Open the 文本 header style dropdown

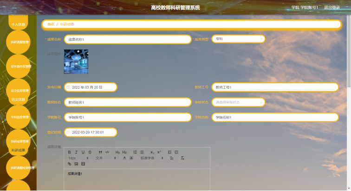click(106, 158)
